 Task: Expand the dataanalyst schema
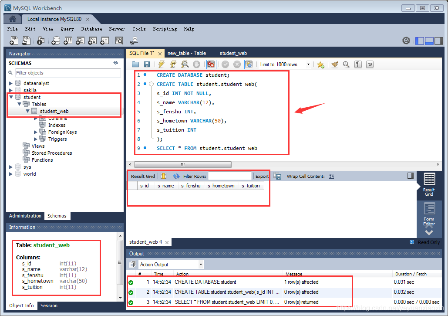click(x=11, y=83)
